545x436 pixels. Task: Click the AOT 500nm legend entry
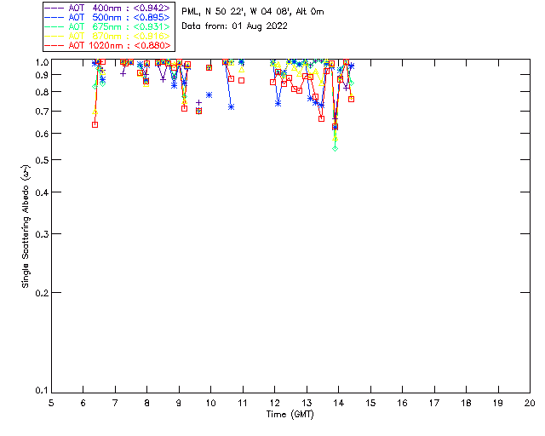108,17
